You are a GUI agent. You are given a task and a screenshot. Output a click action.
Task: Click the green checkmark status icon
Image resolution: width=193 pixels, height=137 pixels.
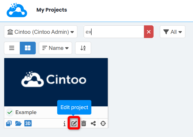pyautogui.click(x=10, y=112)
